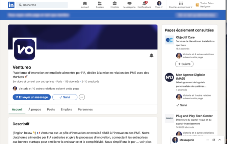Click the Objectif Care logo
The width and height of the screenshot is (227, 144).
click(x=169, y=40)
